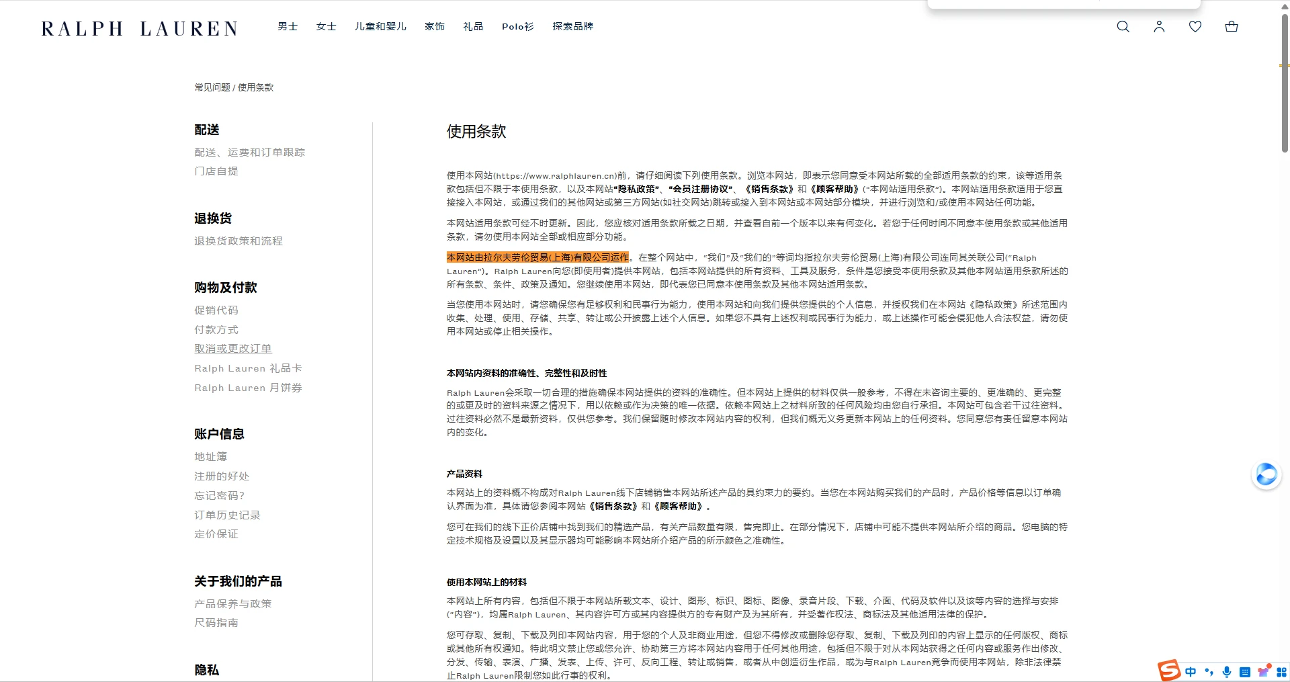Image resolution: width=1290 pixels, height=682 pixels.
Task: Open the Polo衫 menu
Action: tap(517, 27)
